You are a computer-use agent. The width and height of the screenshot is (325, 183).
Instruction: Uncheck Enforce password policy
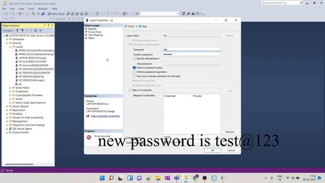(x=134, y=68)
